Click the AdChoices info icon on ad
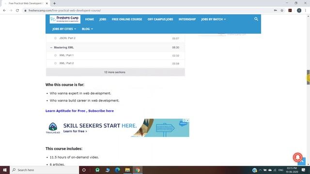Viewport: 310px width, 174px height. 184,120
